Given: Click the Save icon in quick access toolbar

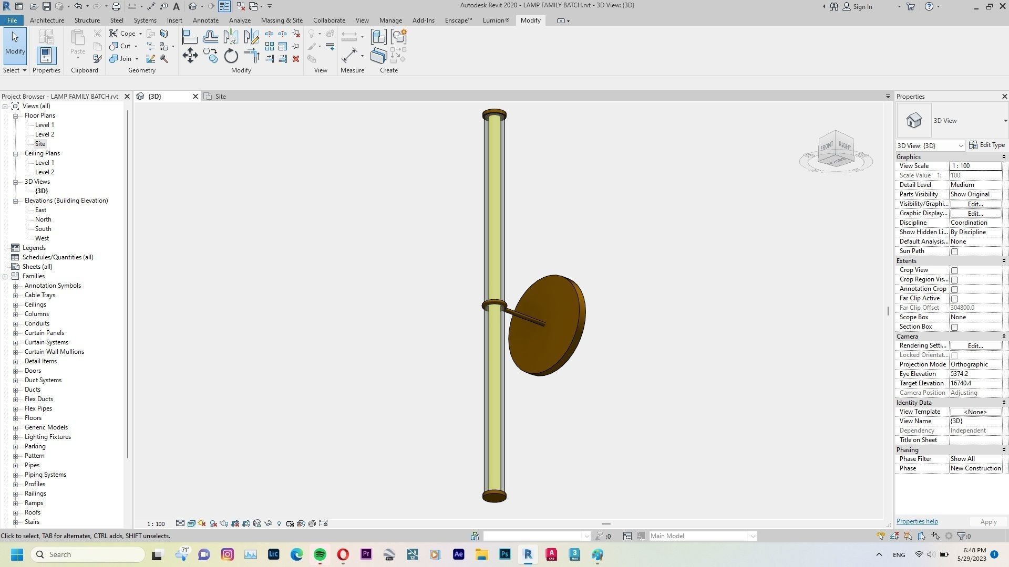Looking at the screenshot, I should pyautogui.click(x=47, y=6).
